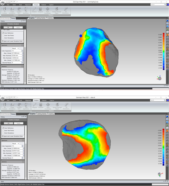Screen dimensions: 169x186
Task: Click red end of atlas.stl color legend
Action: [x=163, y=130]
